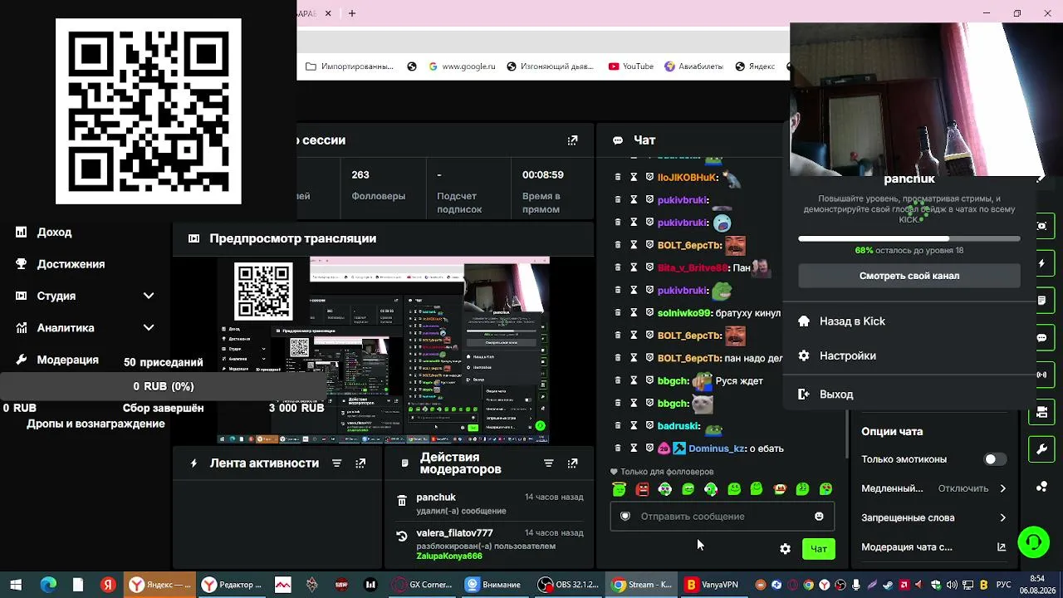Open chat settings gear next to Чат button

pos(785,549)
